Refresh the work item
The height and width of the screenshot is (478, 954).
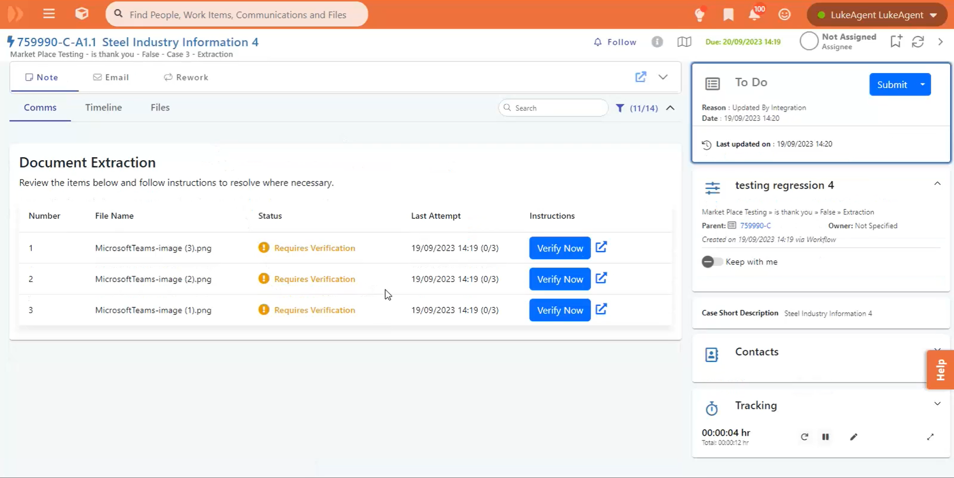(x=918, y=42)
